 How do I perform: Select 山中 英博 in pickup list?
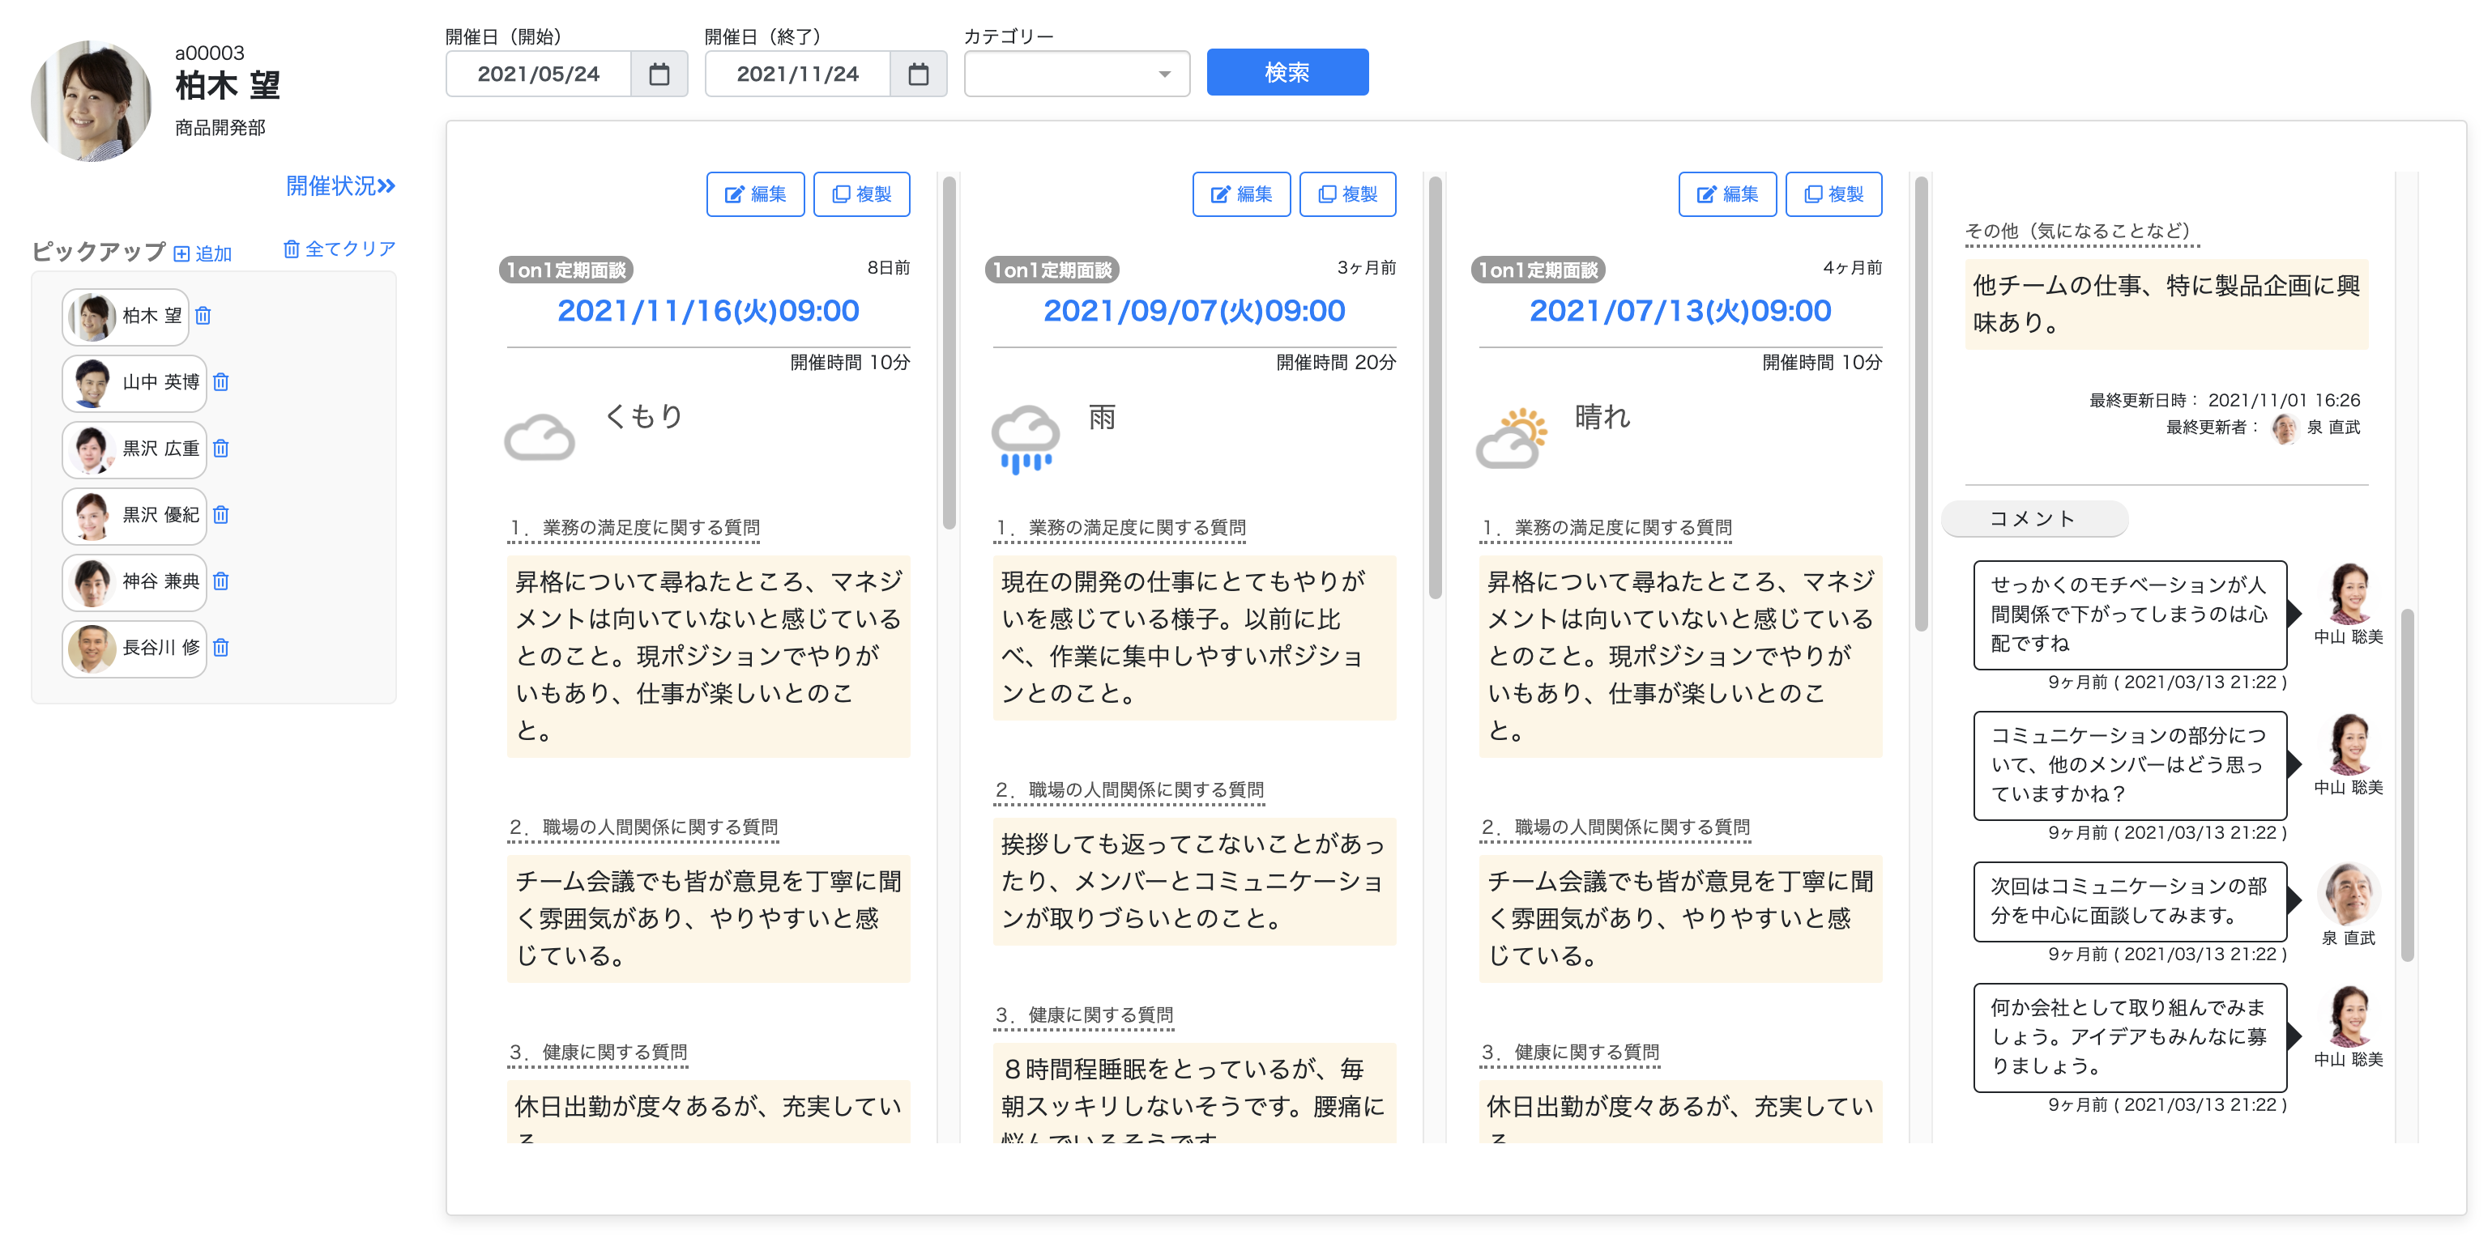point(134,383)
